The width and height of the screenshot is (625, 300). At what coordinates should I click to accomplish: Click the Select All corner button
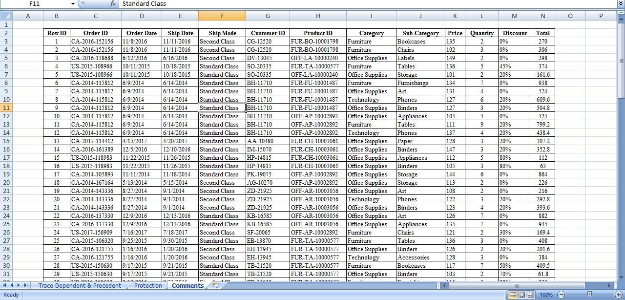click(6, 16)
